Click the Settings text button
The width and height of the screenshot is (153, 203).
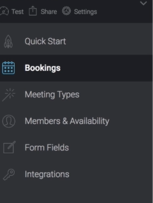point(86,12)
